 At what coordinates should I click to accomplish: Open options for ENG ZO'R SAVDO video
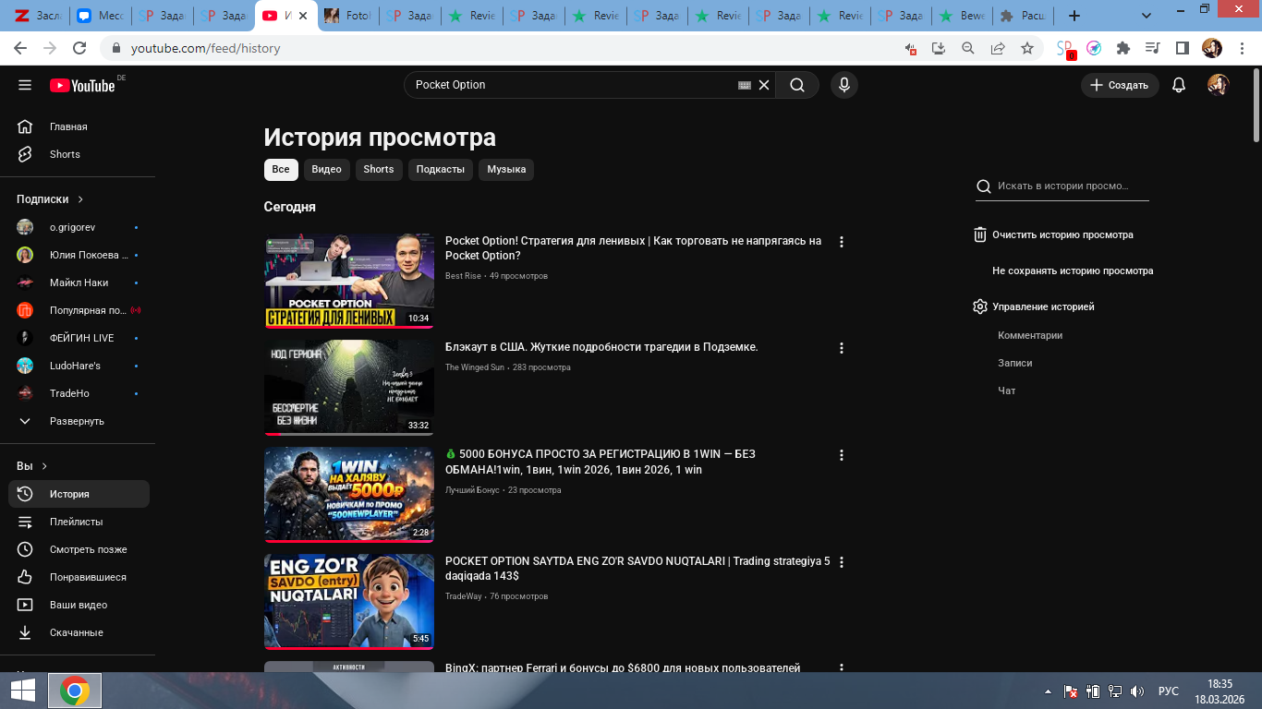coord(841,562)
